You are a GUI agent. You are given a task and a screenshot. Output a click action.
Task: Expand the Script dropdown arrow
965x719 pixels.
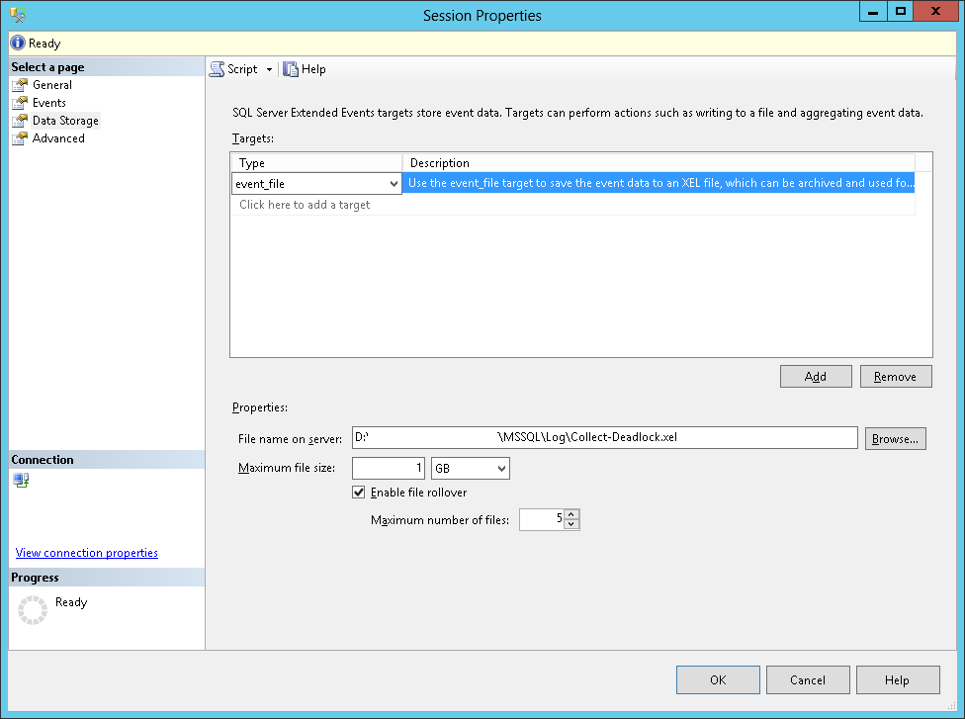coord(269,69)
